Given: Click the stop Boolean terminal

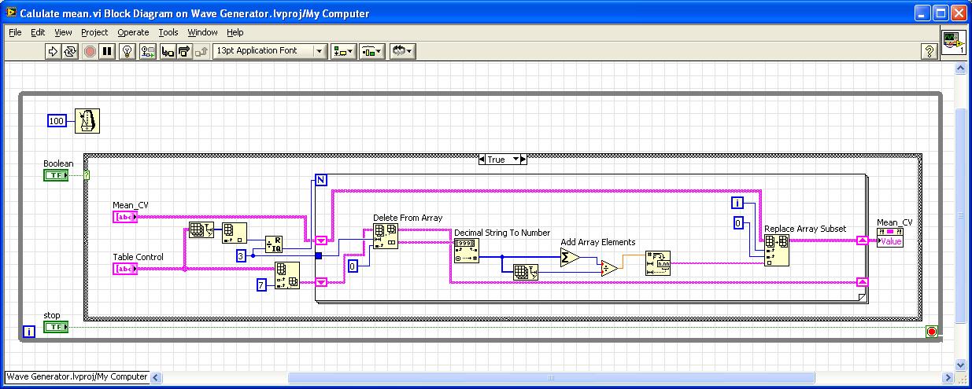Looking at the screenshot, I should (56, 326).
